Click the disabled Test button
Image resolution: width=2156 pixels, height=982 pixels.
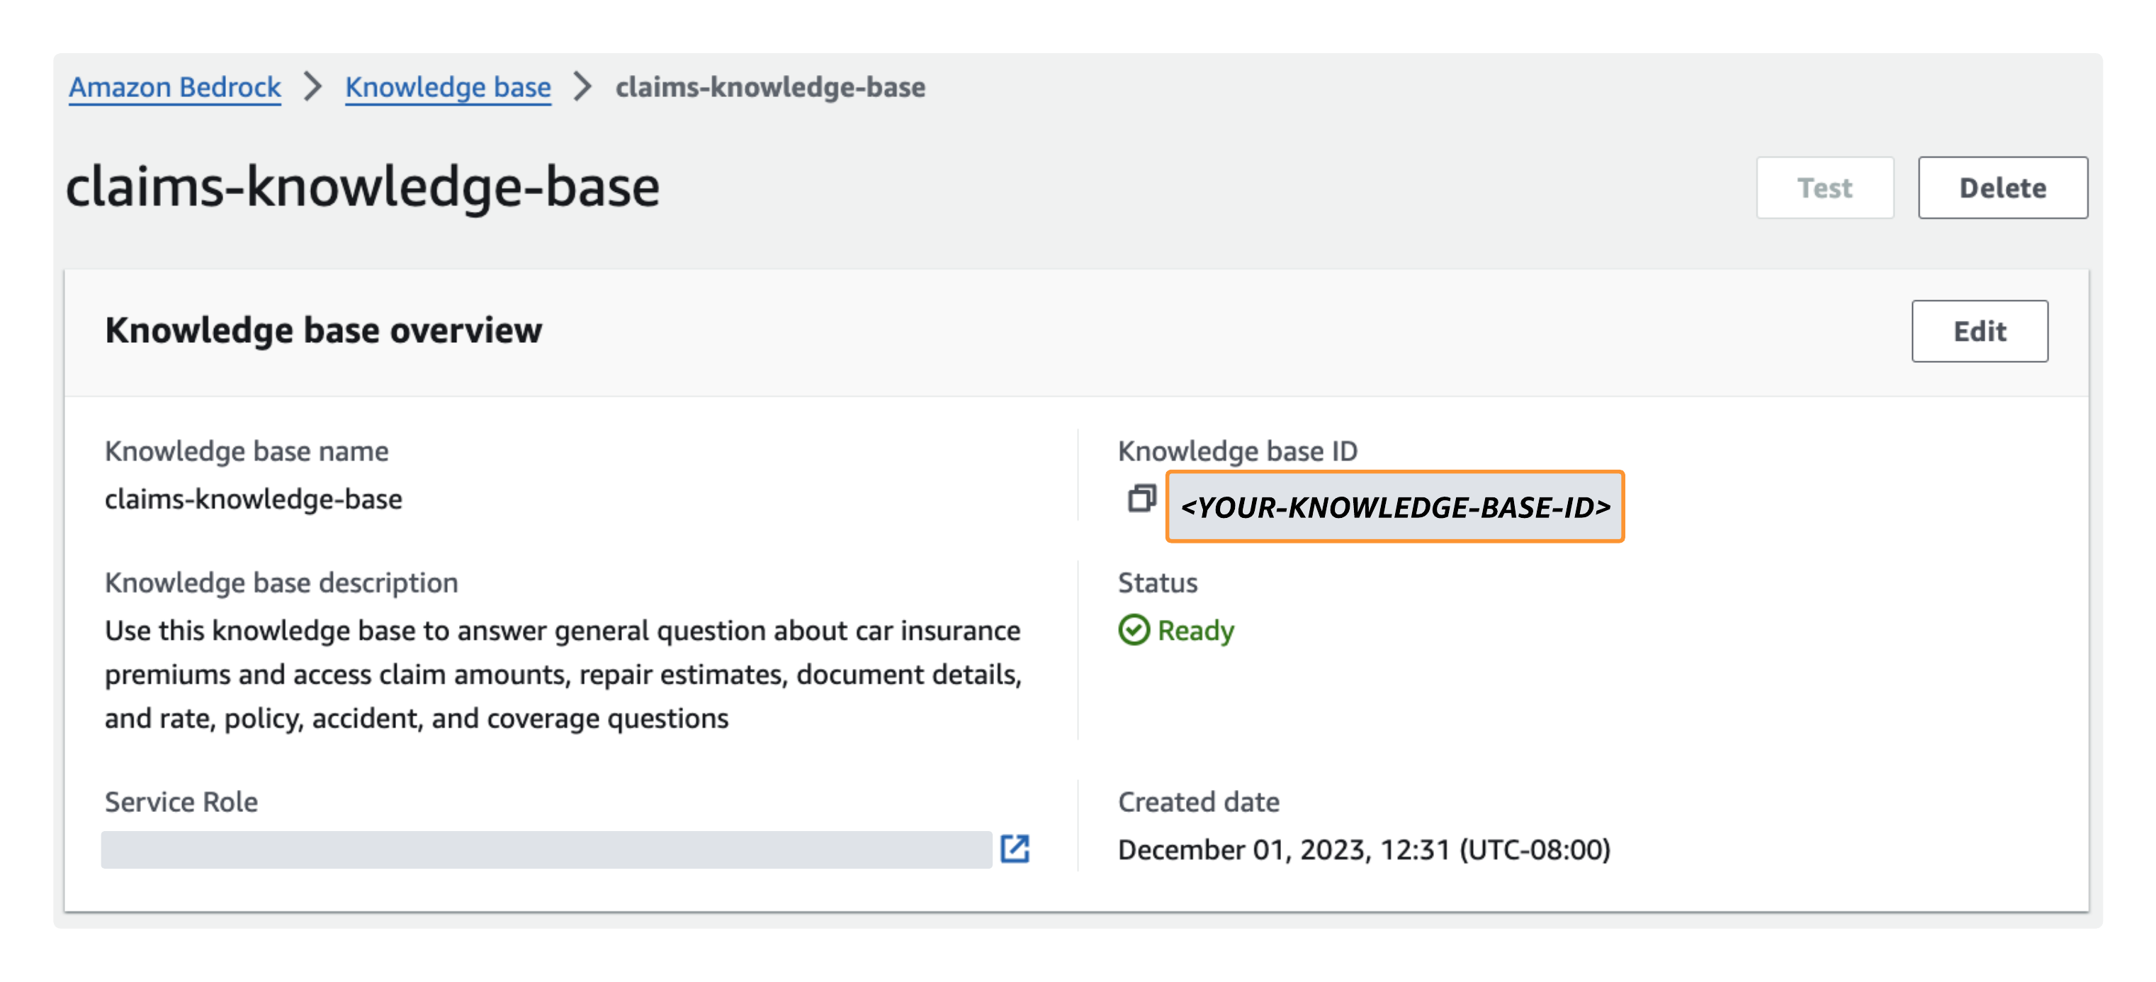pyautogui.click(x=1824, y=188)
